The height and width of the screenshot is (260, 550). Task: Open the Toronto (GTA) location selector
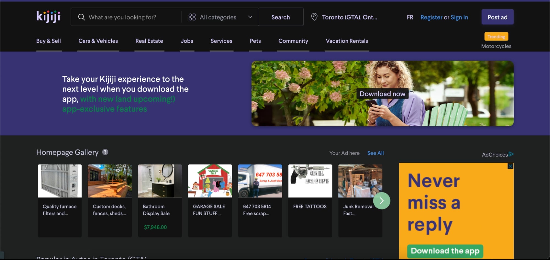pos(344,17)
